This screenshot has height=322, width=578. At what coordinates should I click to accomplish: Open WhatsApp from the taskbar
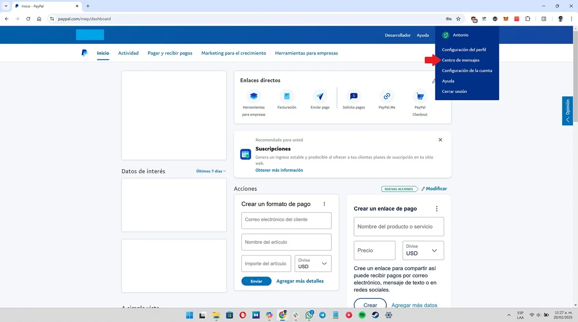point(309,315)
